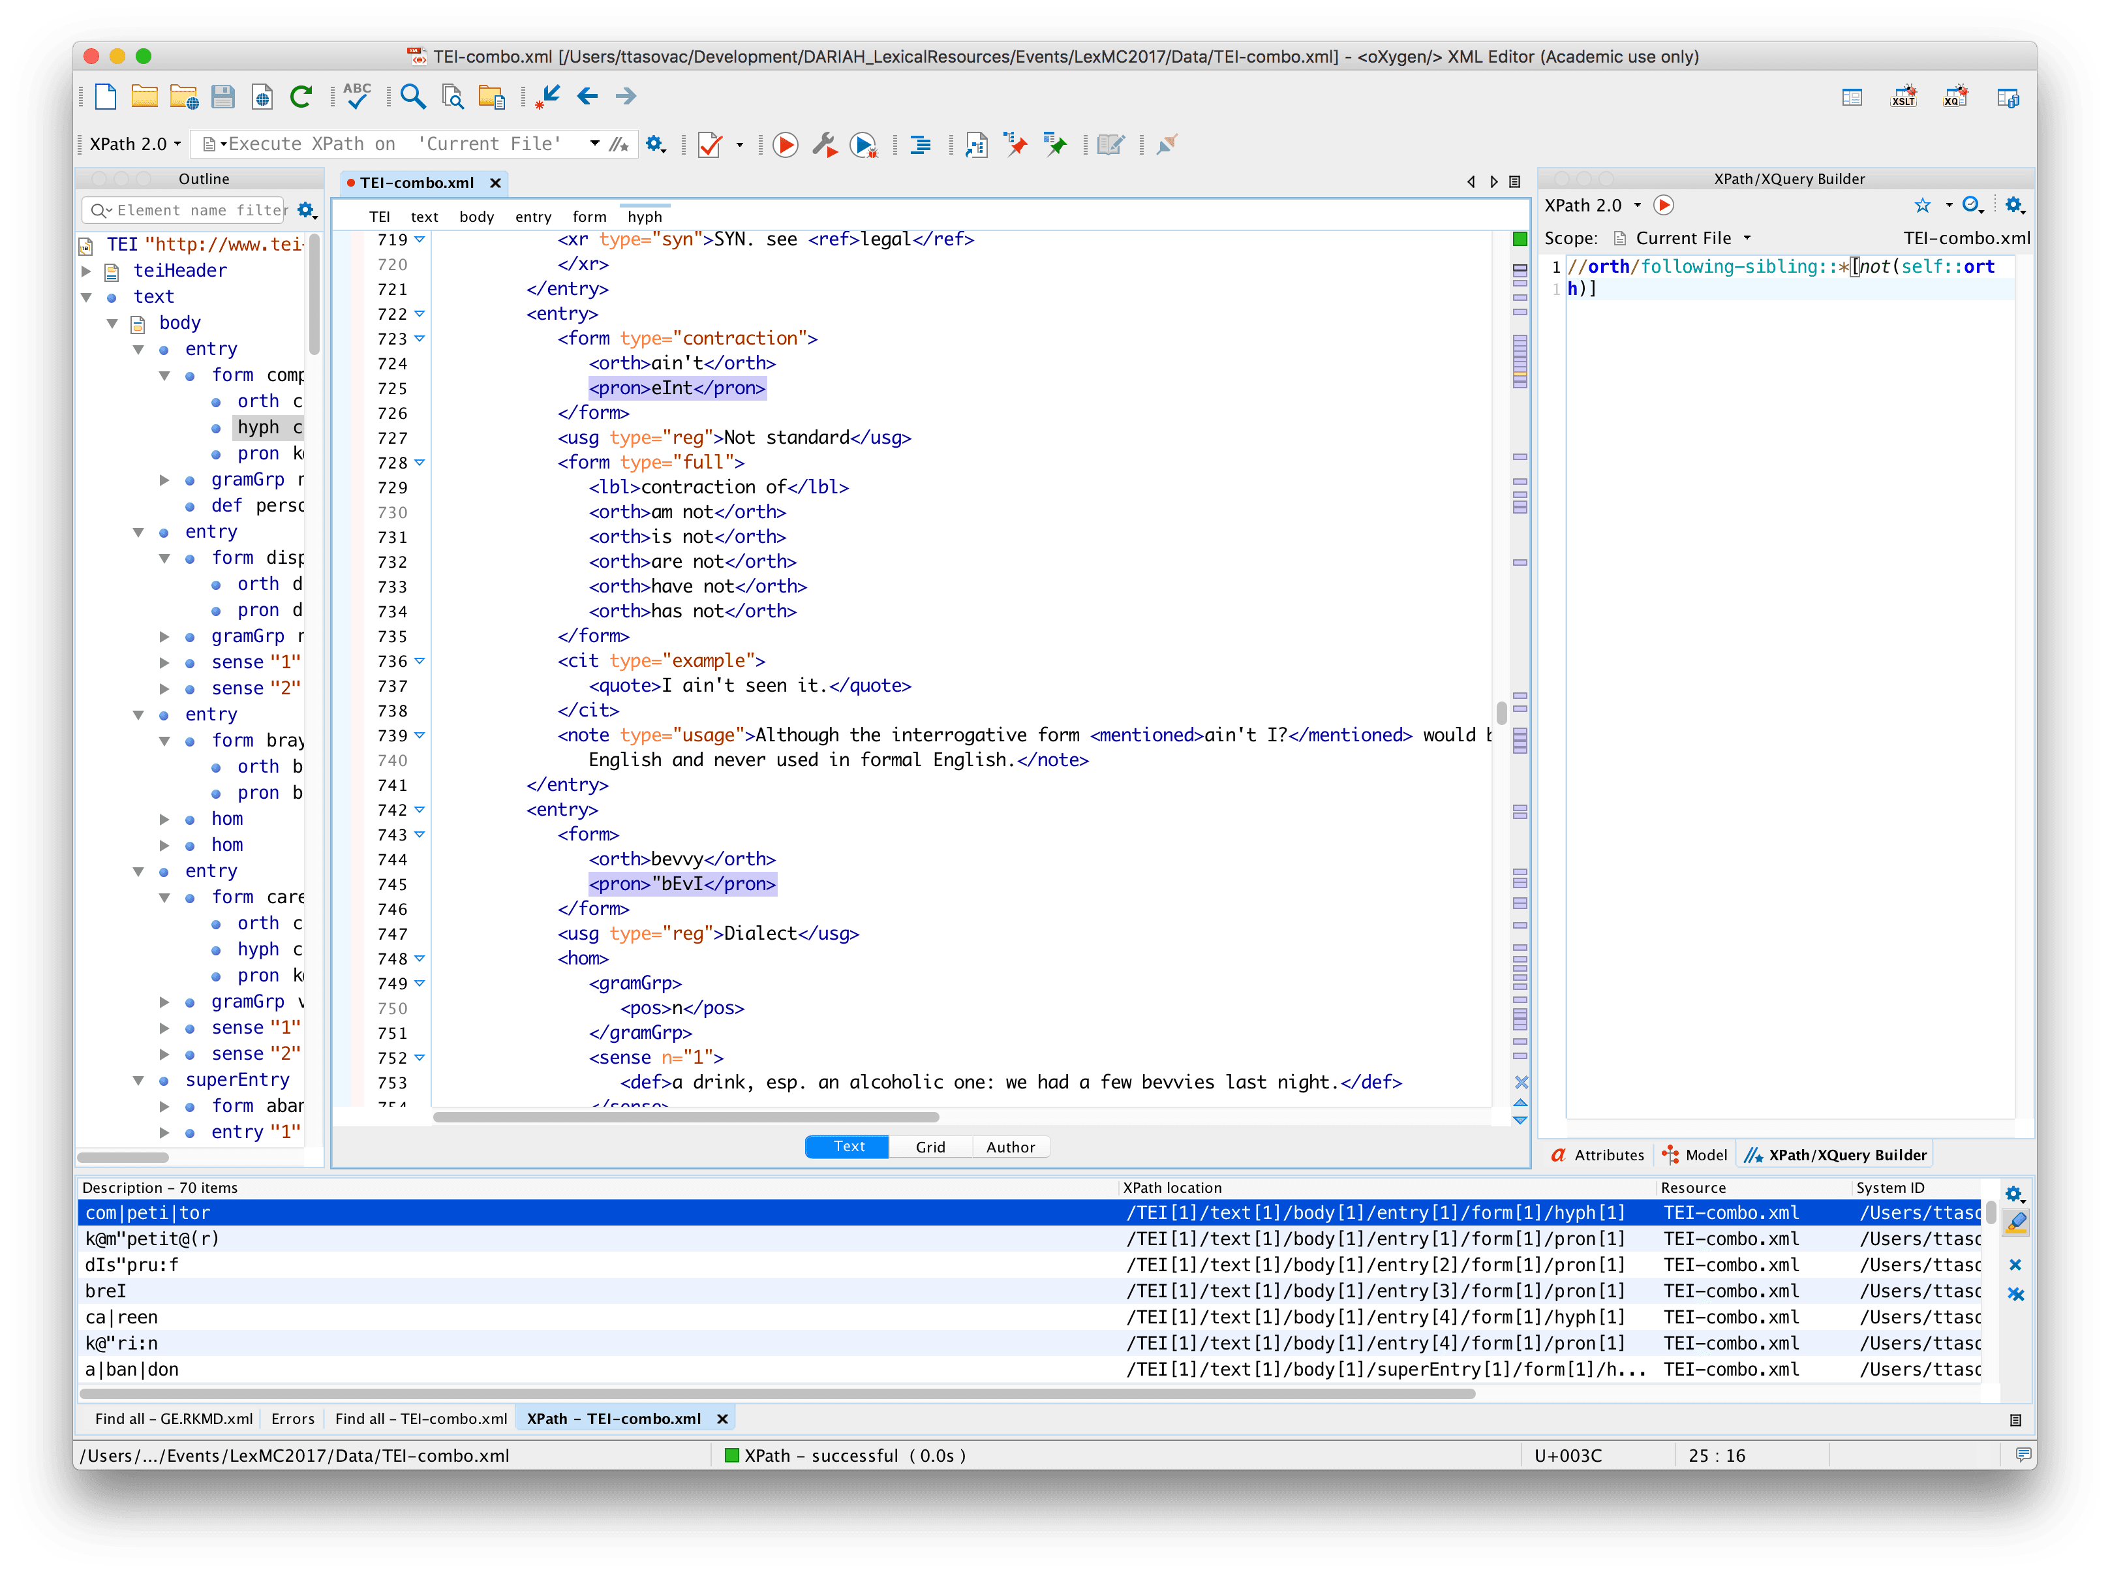This screenshot has width=2110, height=1574.
Task: Open the XSLT Debugger perspective icon
Action: tap(1903, 97)
